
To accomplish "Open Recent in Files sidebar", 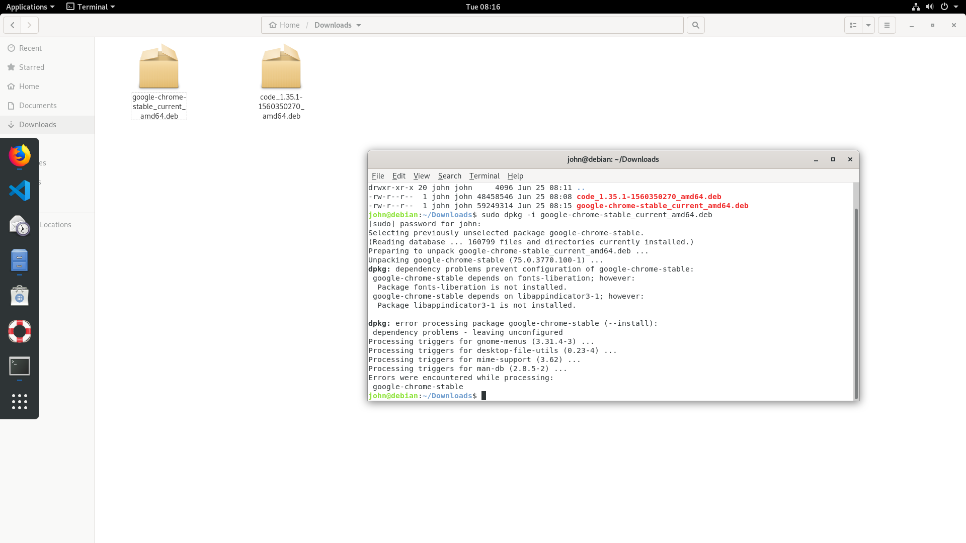I will 47,48.
